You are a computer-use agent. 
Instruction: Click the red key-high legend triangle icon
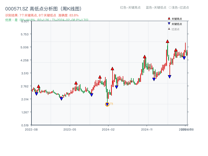click(169, 18)
